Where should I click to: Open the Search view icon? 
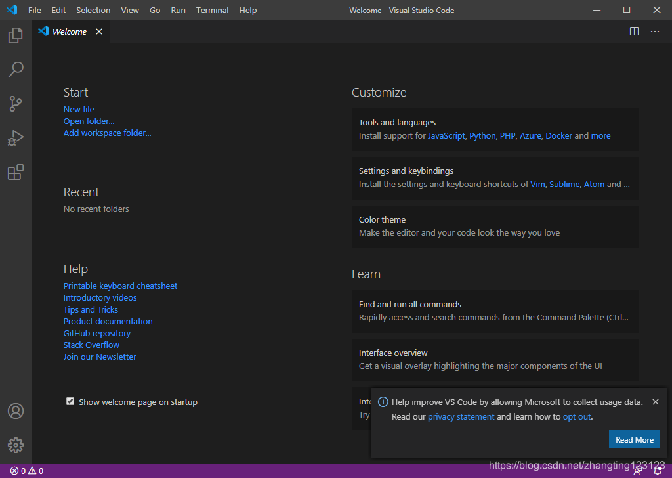click(16, 69)
